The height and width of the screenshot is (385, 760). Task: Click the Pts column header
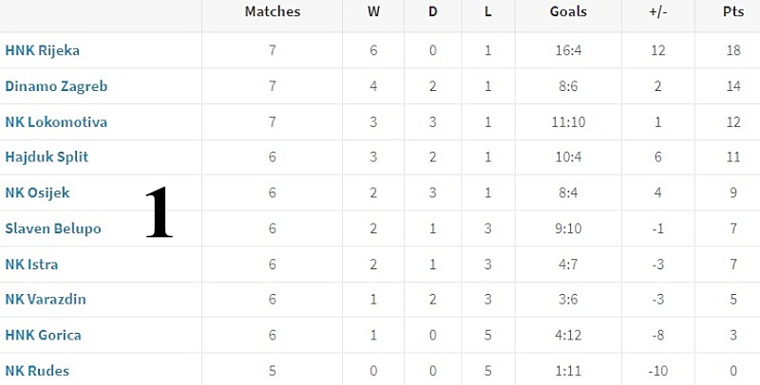(x=733, y=11)
